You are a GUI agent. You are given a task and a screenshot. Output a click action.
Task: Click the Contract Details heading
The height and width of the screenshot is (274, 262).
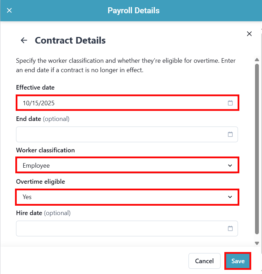(x=70, y=40)
